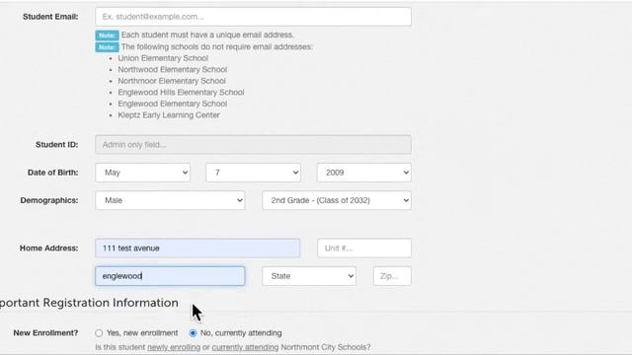Image resolution: width=632 pixels, height=355 pixels.
Task: Click the disabled Student ID field
Action: click(x=253, y=145)
